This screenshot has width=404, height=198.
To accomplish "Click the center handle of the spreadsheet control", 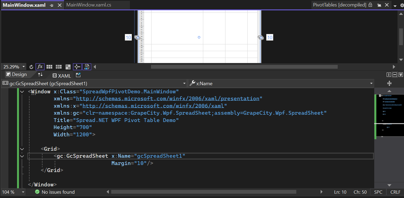I will 199,37.
